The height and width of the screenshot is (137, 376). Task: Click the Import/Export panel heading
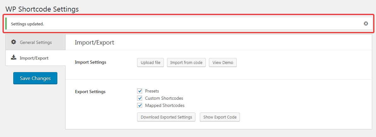click(95, 43)
